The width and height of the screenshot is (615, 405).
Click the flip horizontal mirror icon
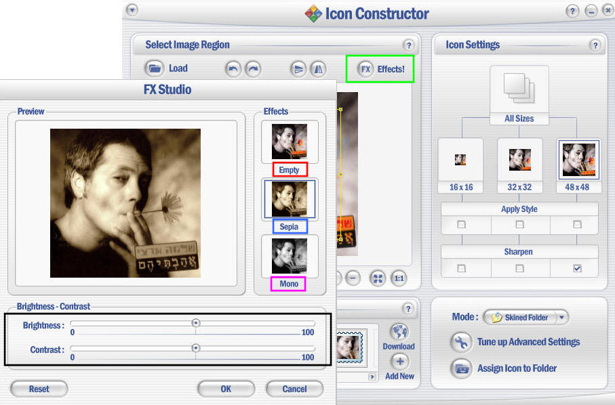(x=317, y=68)
